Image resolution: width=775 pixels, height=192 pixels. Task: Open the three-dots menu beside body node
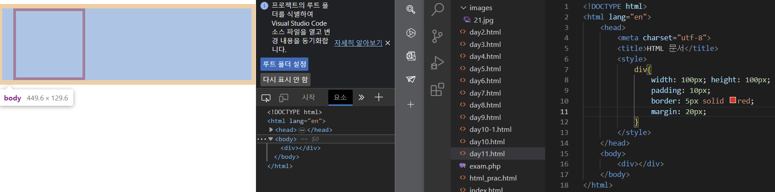point(261,139)
